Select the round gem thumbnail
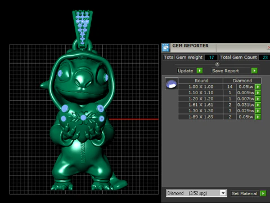This screenshot has height=203, width=270. tap(172, 84)
